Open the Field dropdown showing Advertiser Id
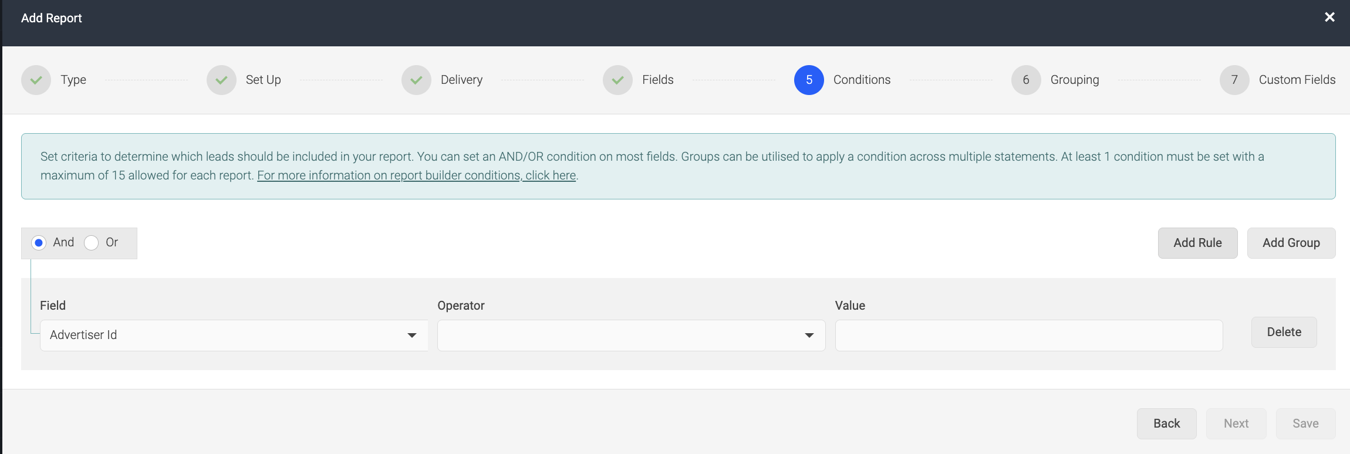The image size is (1350, 454). click(x=234, y=336)
